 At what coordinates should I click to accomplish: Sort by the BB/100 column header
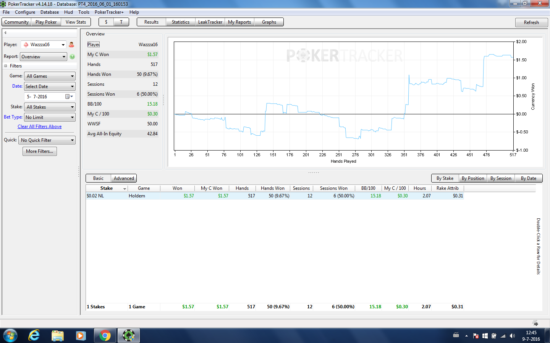point(368,188)
